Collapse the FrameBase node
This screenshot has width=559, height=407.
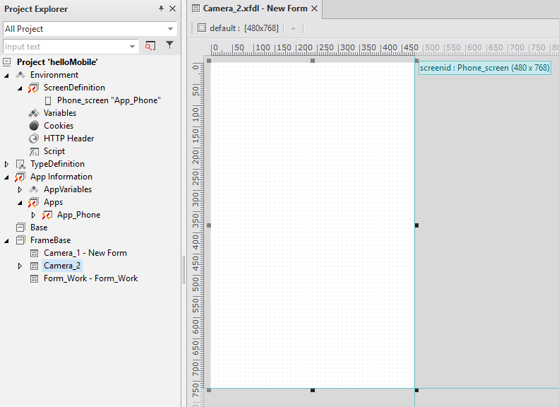6,241
